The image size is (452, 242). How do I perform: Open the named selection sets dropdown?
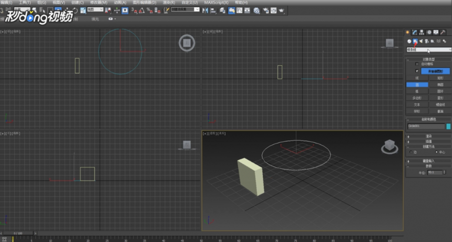tap(186, 9)
